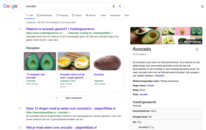The image size is (206, 130).
Task: Switch to the Shopping tab
Action: (x=62, y=15)
